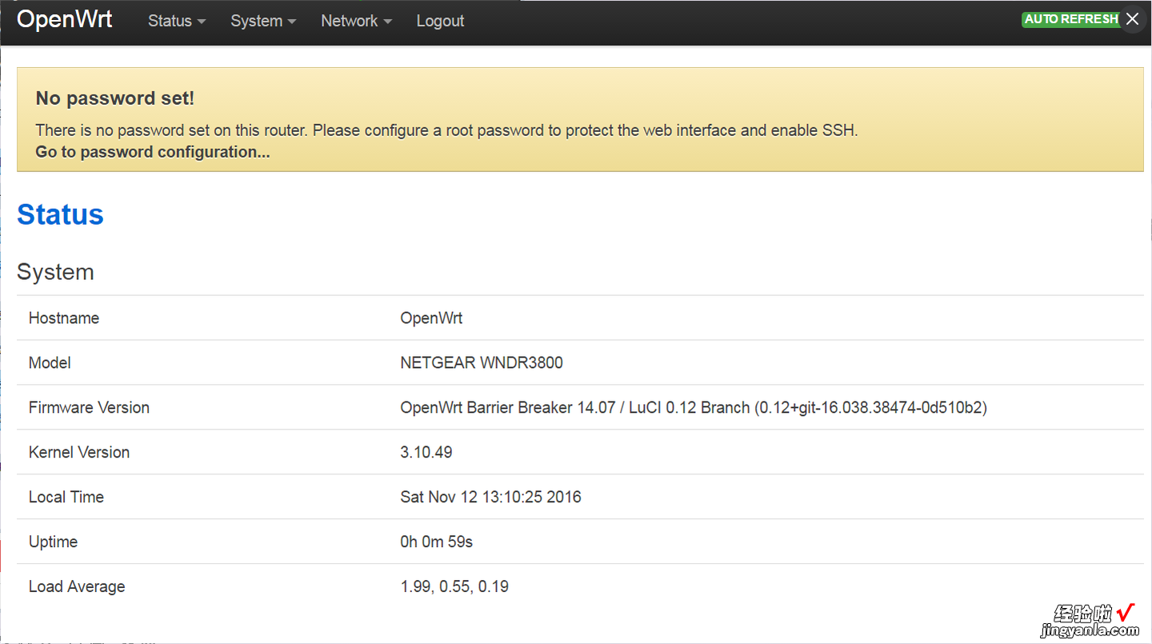
Task: Go to password configuration link
Action: (x=153, y=152)
